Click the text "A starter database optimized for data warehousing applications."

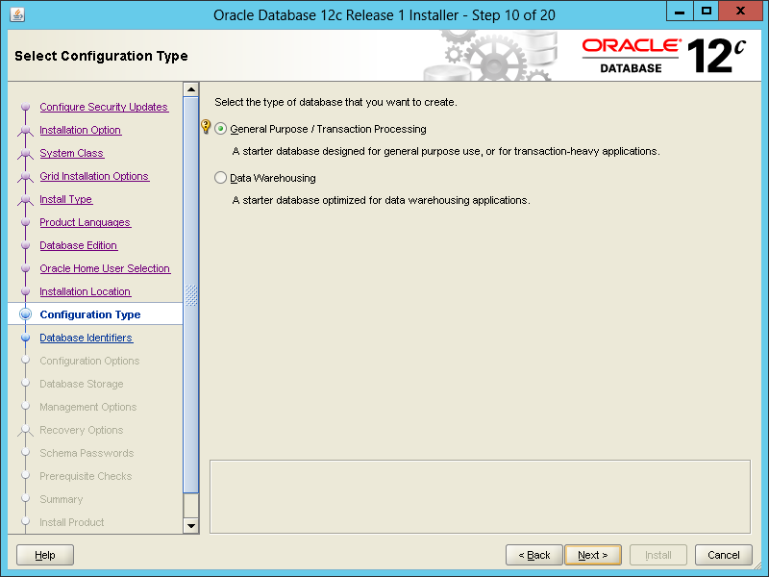point(381,200)
